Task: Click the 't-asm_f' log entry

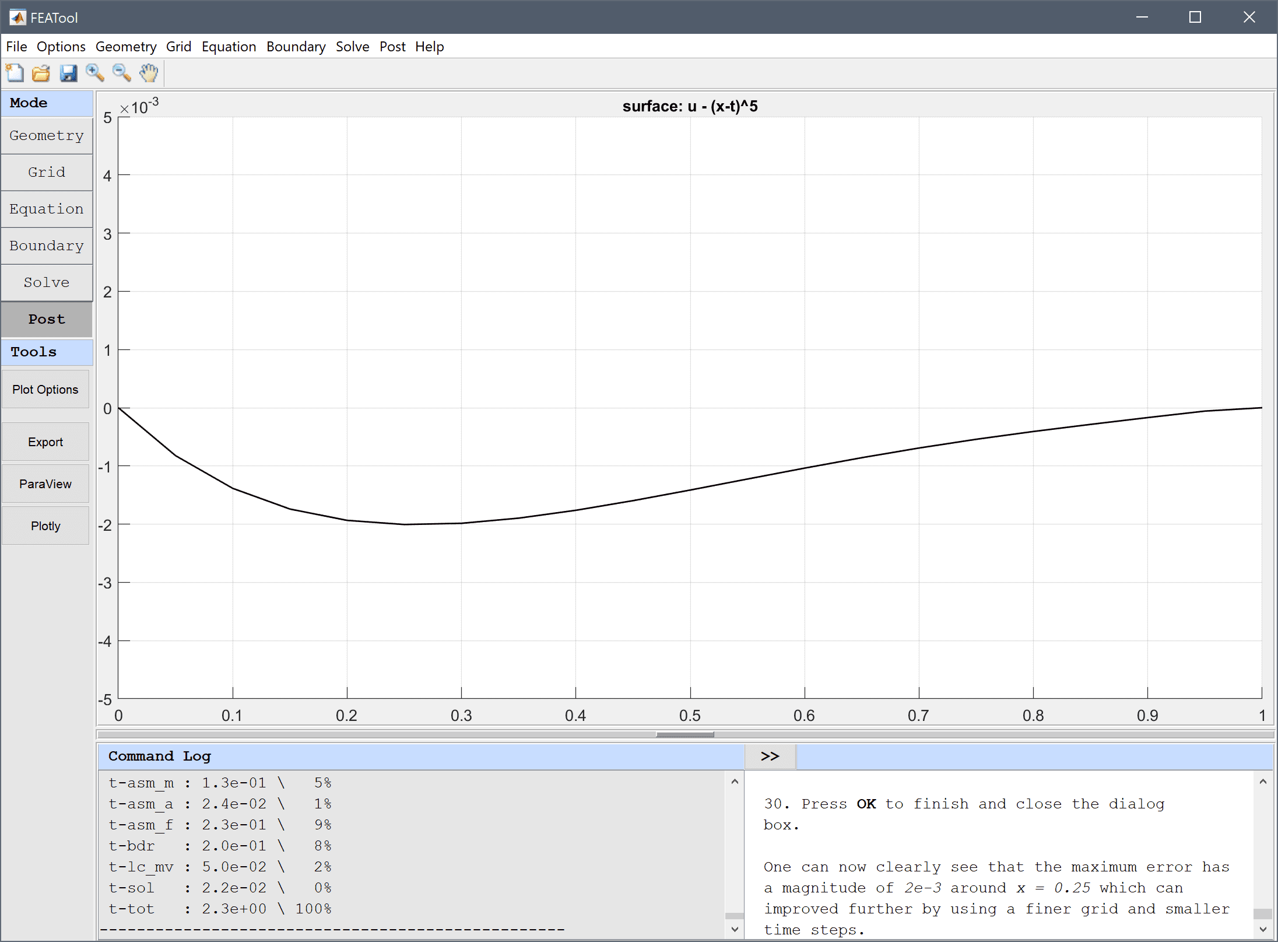Action: click(220, 825)
